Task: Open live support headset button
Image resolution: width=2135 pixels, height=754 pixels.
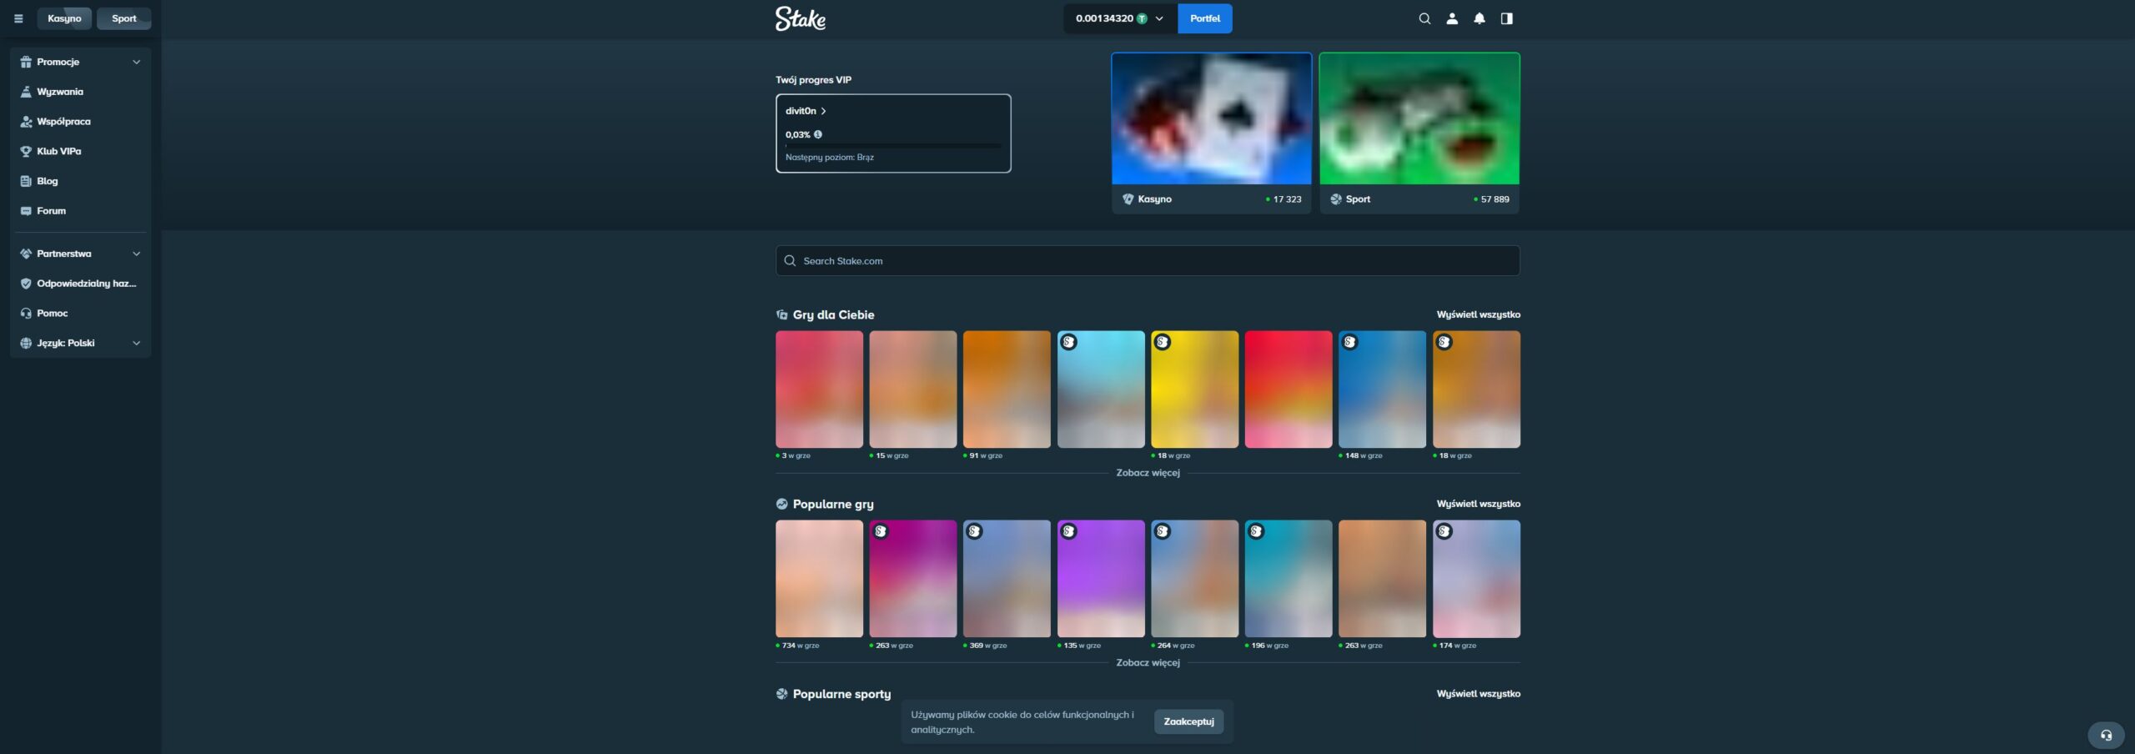Action: pos(2106,735)
